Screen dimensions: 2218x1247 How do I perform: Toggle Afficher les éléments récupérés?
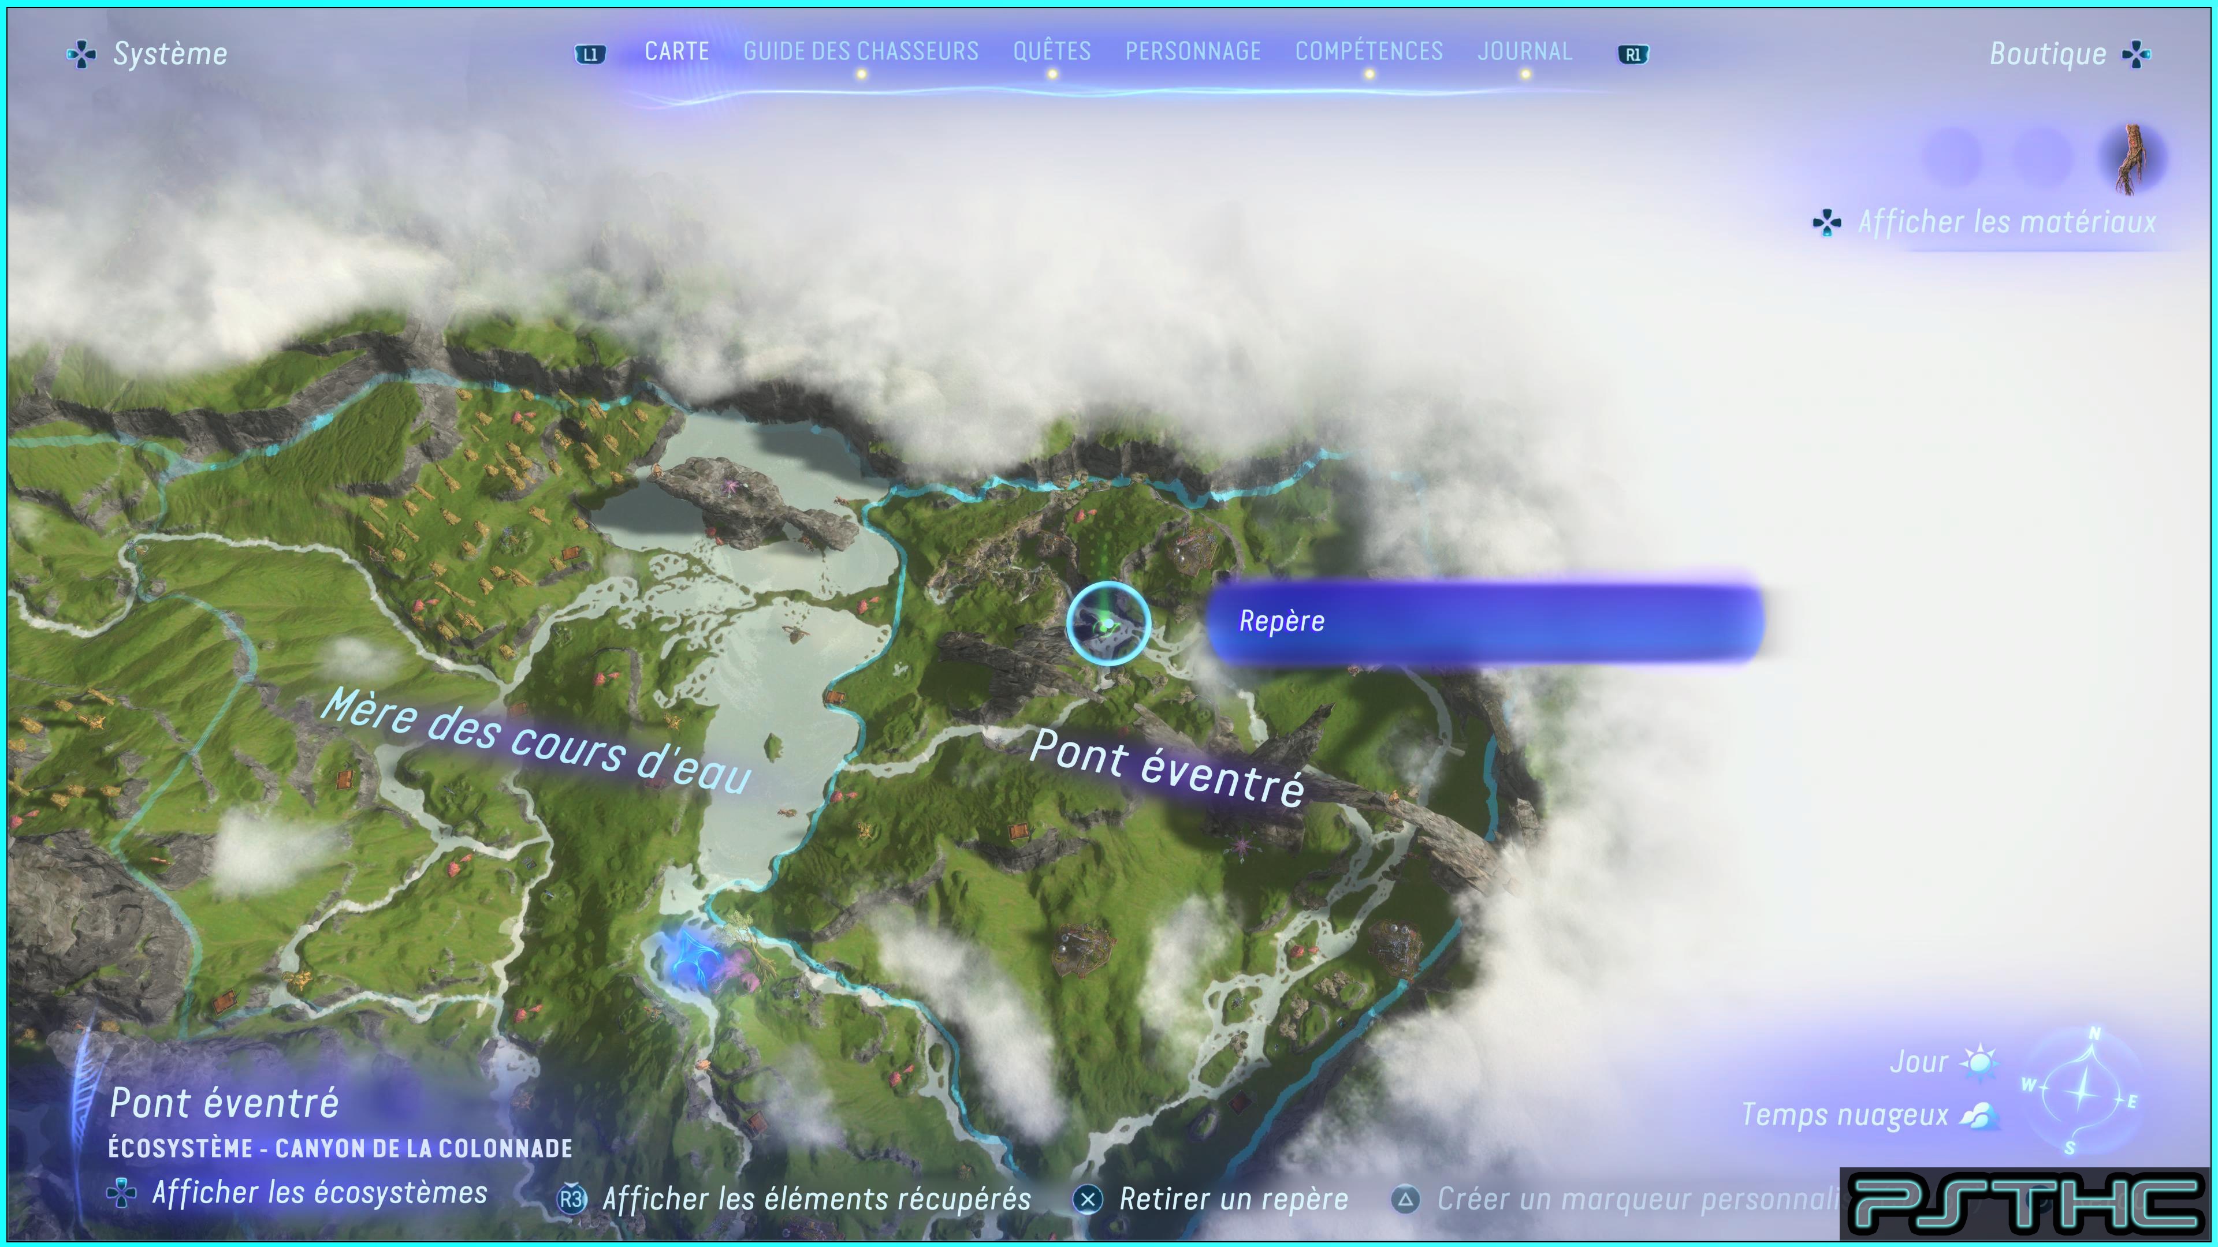tap(816, 1199)
